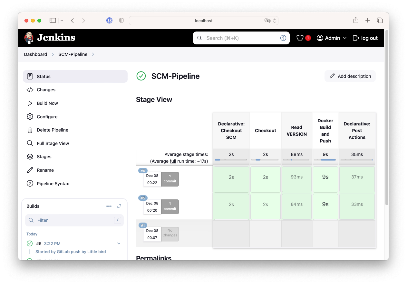This screenshot has height=284, width=407.
Task: Click the translate icon in address bar
Action: pyautogui.click(x=267, y=21)
